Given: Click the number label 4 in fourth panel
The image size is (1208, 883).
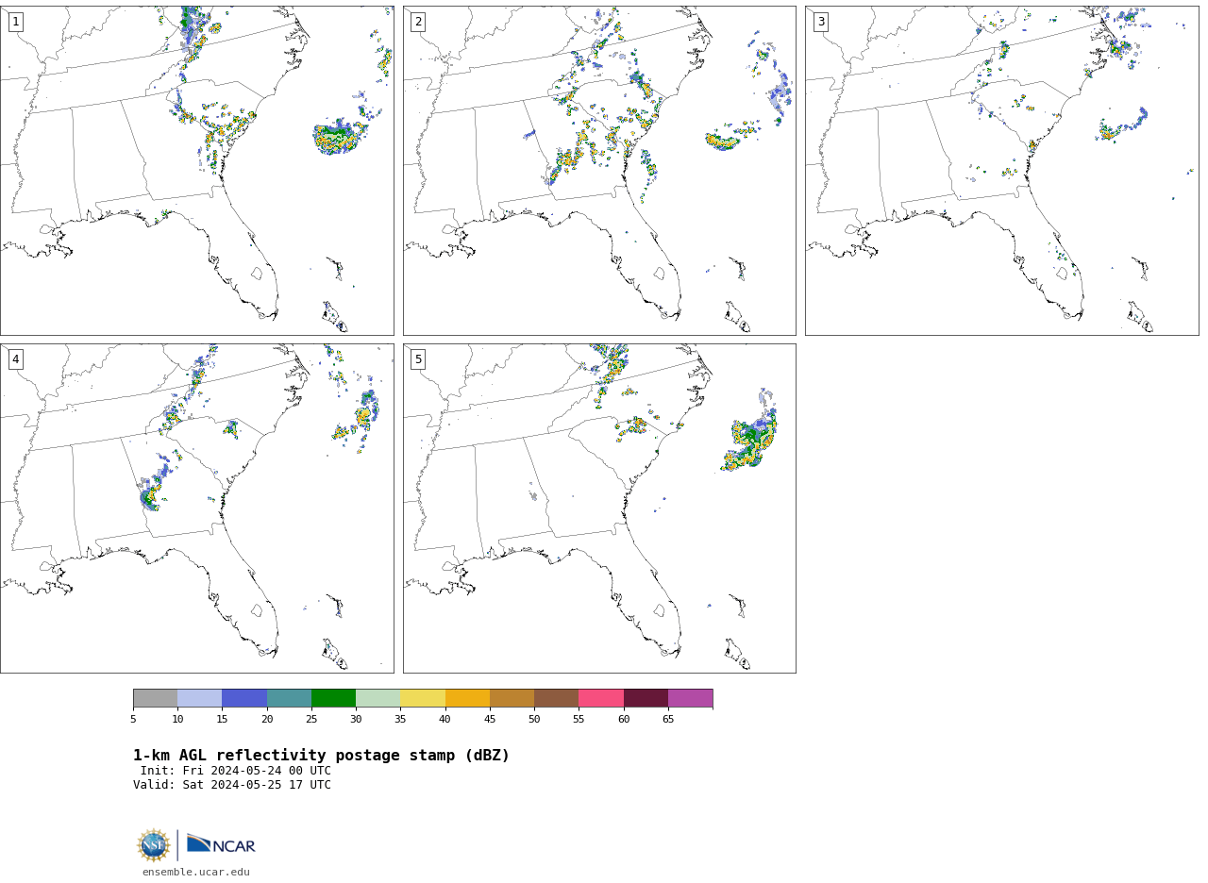Looking at the screenshot, I should click(15, 359).
